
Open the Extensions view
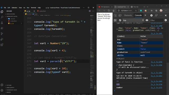[2, 45]
